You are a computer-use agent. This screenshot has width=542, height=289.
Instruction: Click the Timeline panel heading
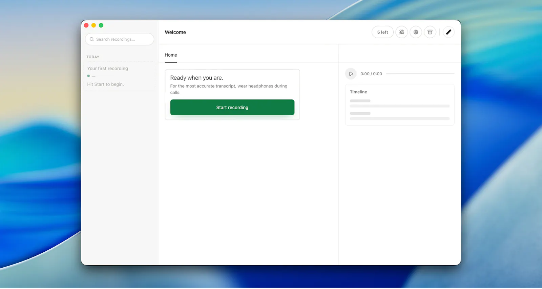click(x=358, y=92)
